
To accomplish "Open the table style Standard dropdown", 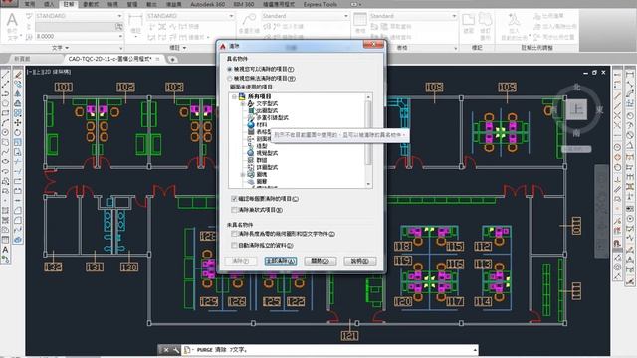I will pyautogui.click(x=454, y=16).
